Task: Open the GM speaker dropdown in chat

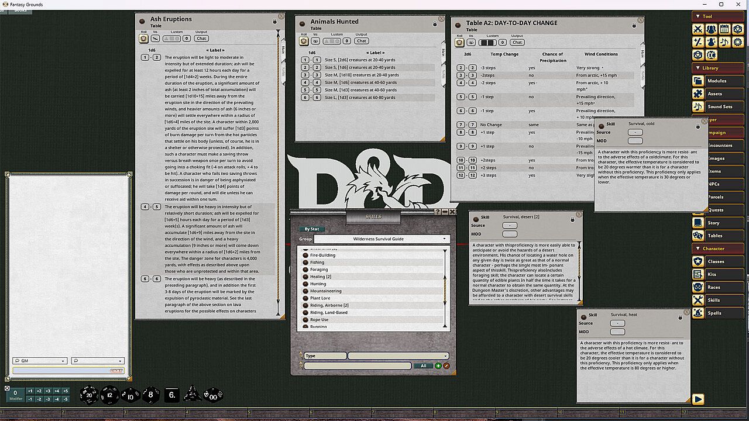Action: click(x=40, y=361)
